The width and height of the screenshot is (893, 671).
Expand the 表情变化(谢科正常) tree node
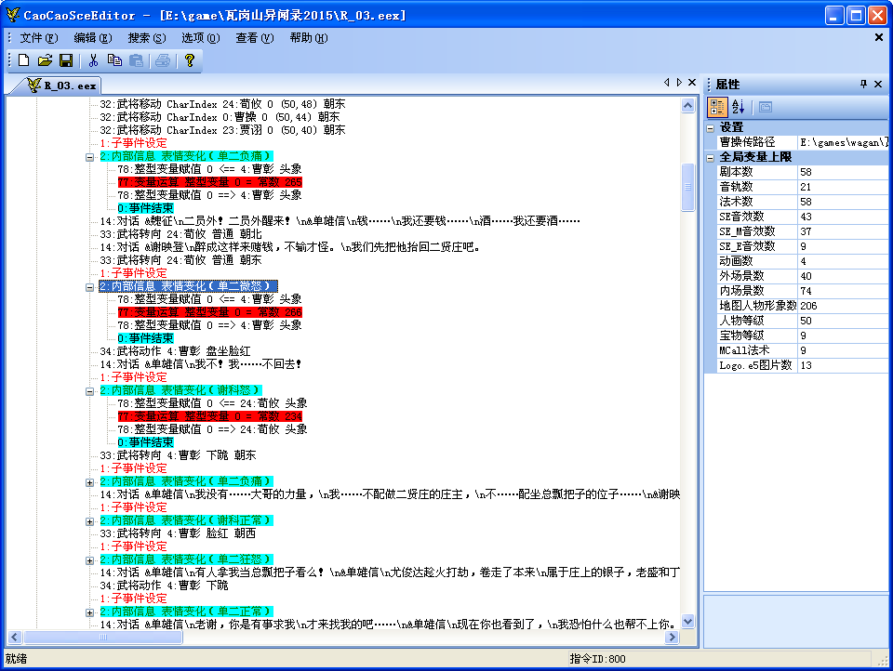[x=90, y=520]
